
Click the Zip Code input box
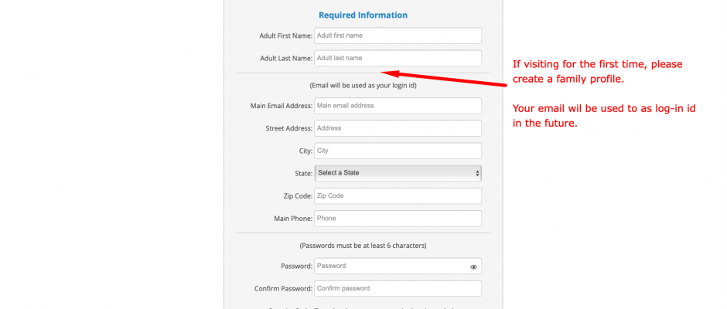(398, 196)
